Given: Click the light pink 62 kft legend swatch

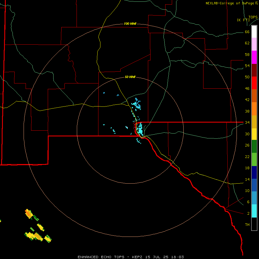Looking at the screenshot, I should click(x=254, y=44).
